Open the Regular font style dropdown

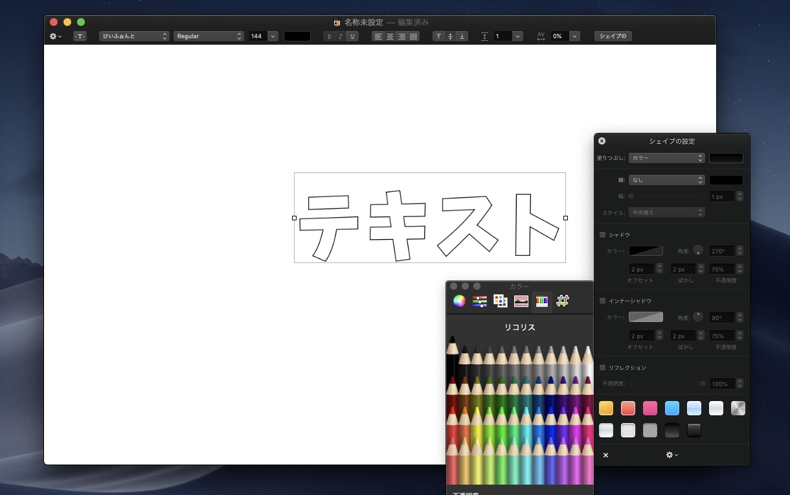tap(209, 36)
